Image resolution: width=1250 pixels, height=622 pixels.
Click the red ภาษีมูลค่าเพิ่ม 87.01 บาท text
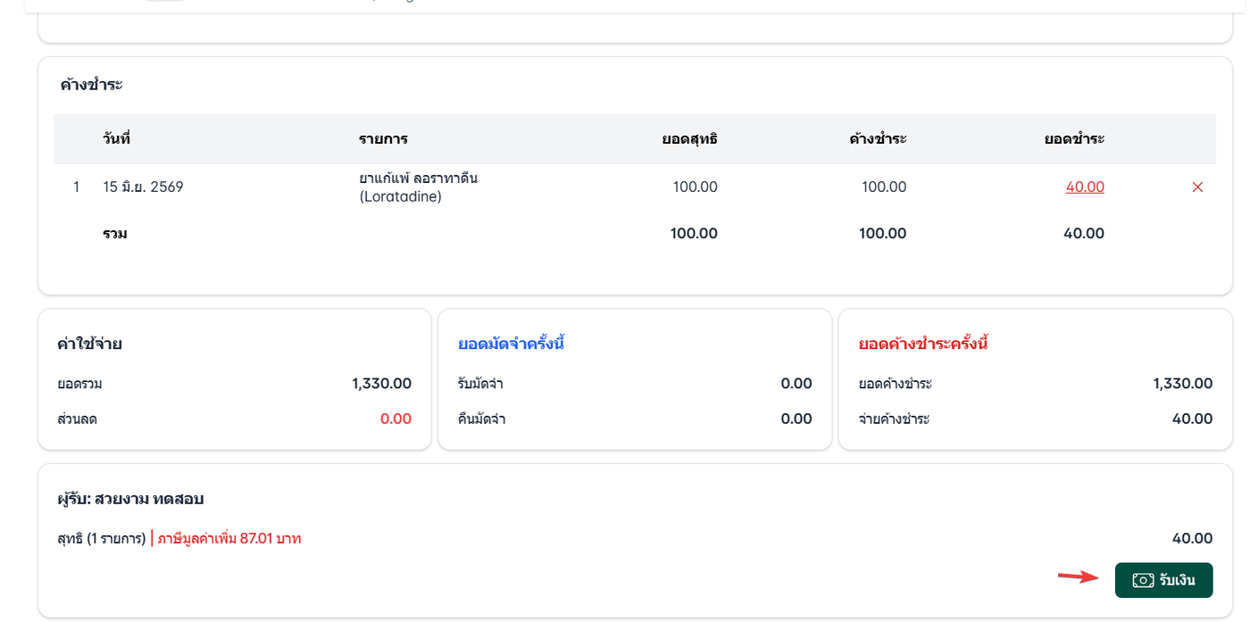click(229, 538)
